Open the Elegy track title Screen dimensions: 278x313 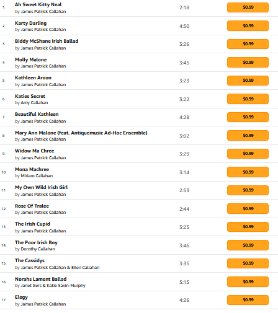pos(21,297)
